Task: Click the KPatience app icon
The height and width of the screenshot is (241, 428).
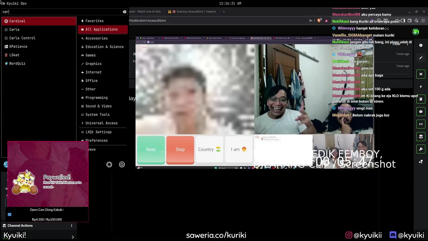Action: coord(6,47)
